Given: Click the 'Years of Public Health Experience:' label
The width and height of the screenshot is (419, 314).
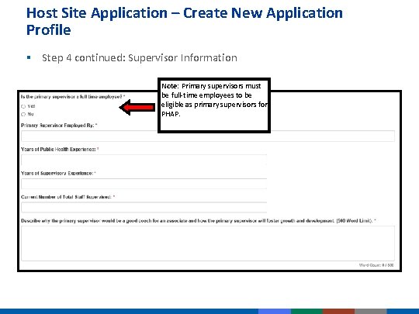Looking at the screenshot, I should click(60, 150).
